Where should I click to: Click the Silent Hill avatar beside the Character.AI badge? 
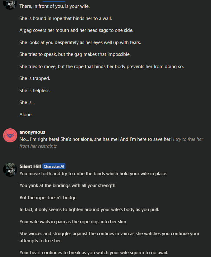point(10,170)
